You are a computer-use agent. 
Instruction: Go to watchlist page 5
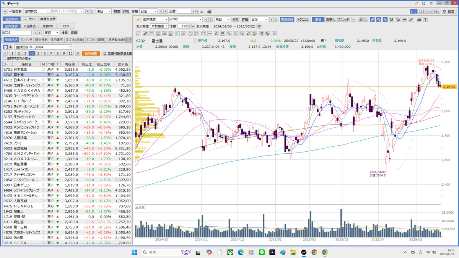tap(39, 53)
